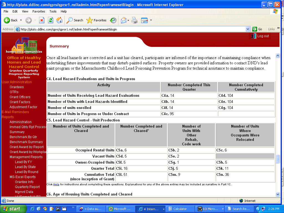
Task: Click the content scrollbar up arrow
Action: pos(278,55)
